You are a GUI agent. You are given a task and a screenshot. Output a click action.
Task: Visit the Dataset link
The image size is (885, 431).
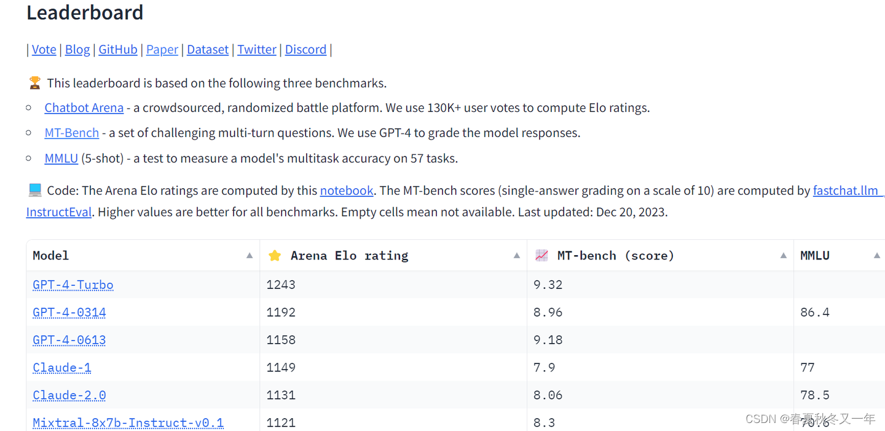[x=208, y=50]
